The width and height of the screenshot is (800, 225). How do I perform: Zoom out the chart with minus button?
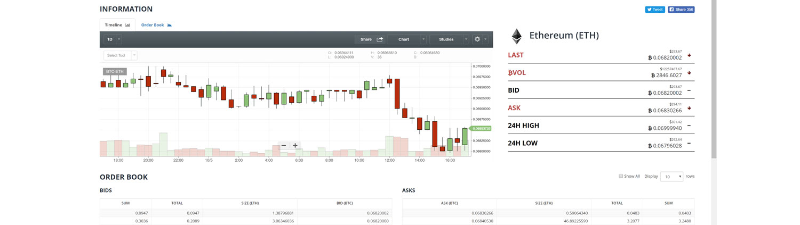(284, 146)
